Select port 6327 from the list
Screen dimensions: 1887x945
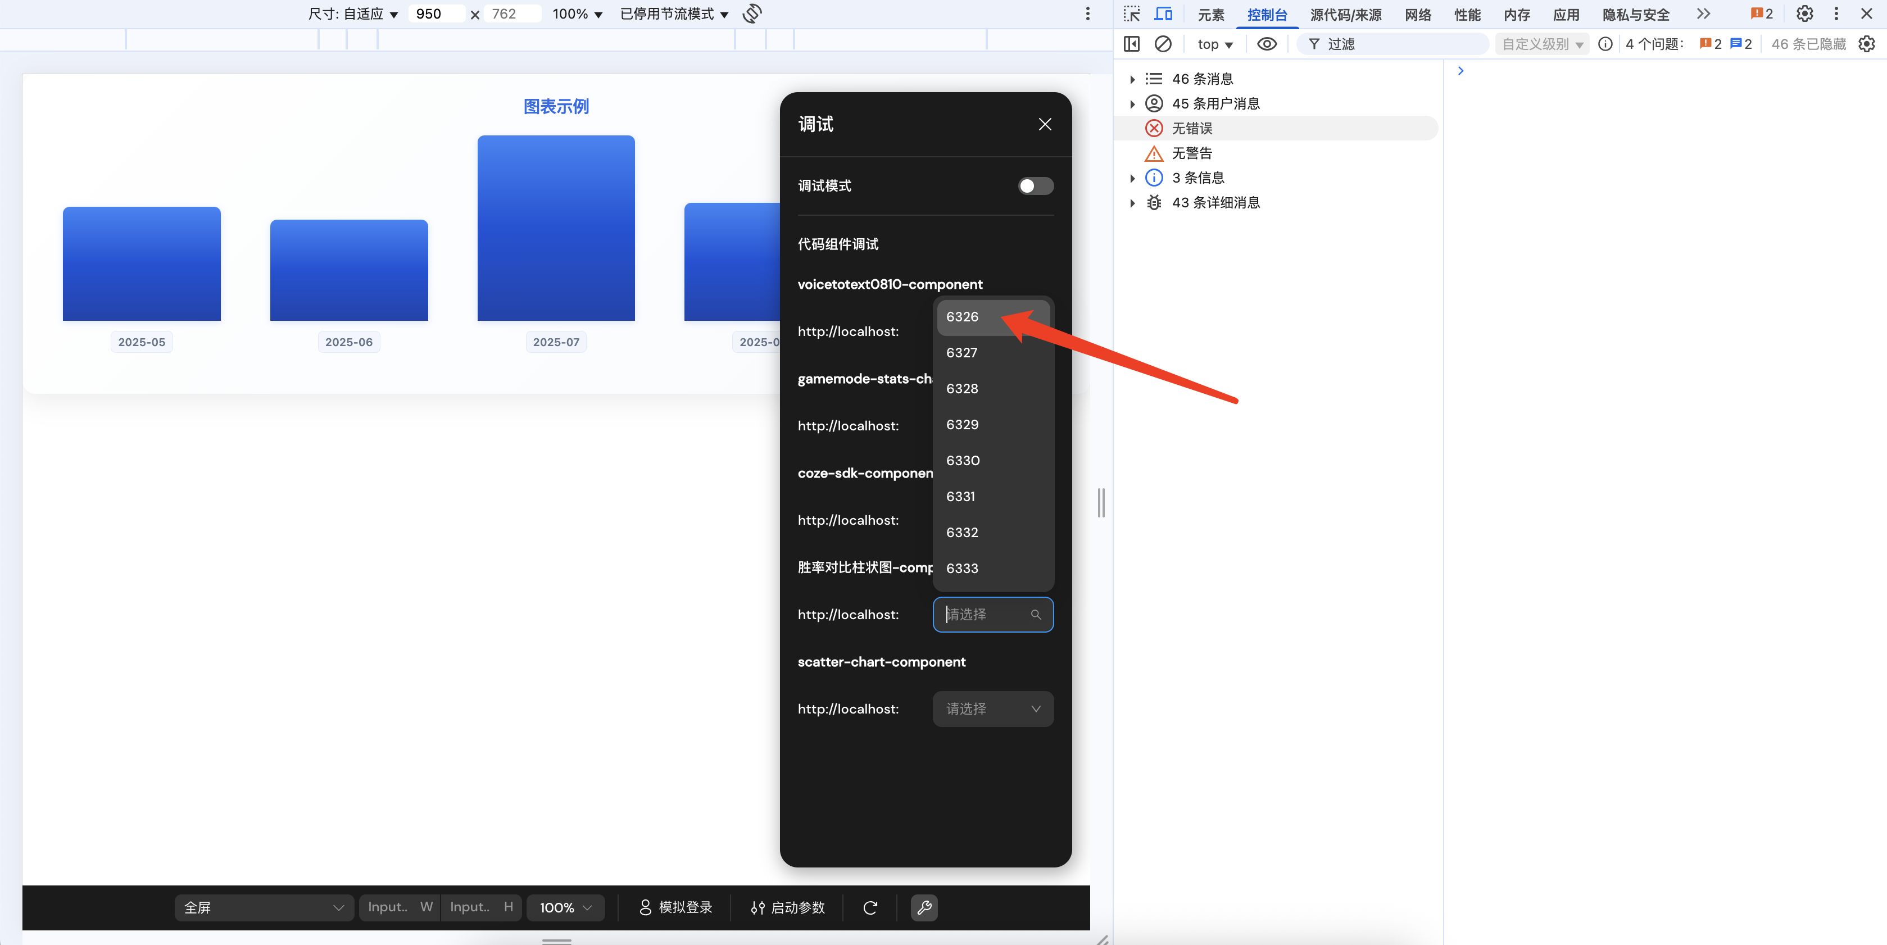click(x=994, y=353)
